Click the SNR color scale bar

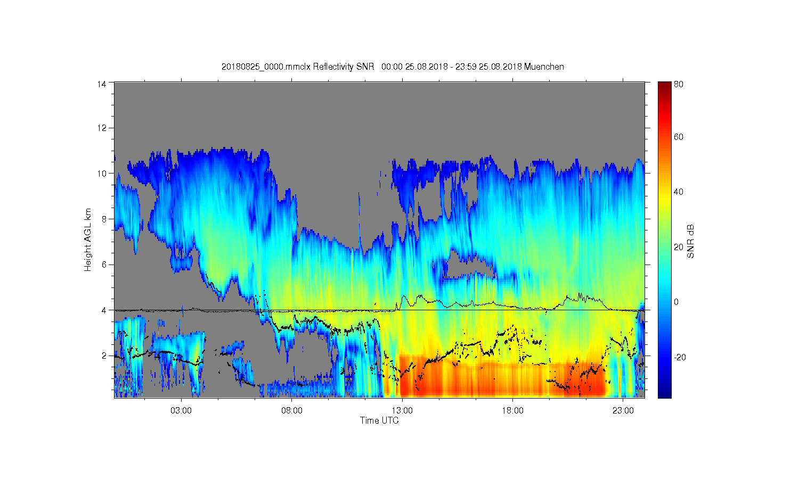coord(664,240)
